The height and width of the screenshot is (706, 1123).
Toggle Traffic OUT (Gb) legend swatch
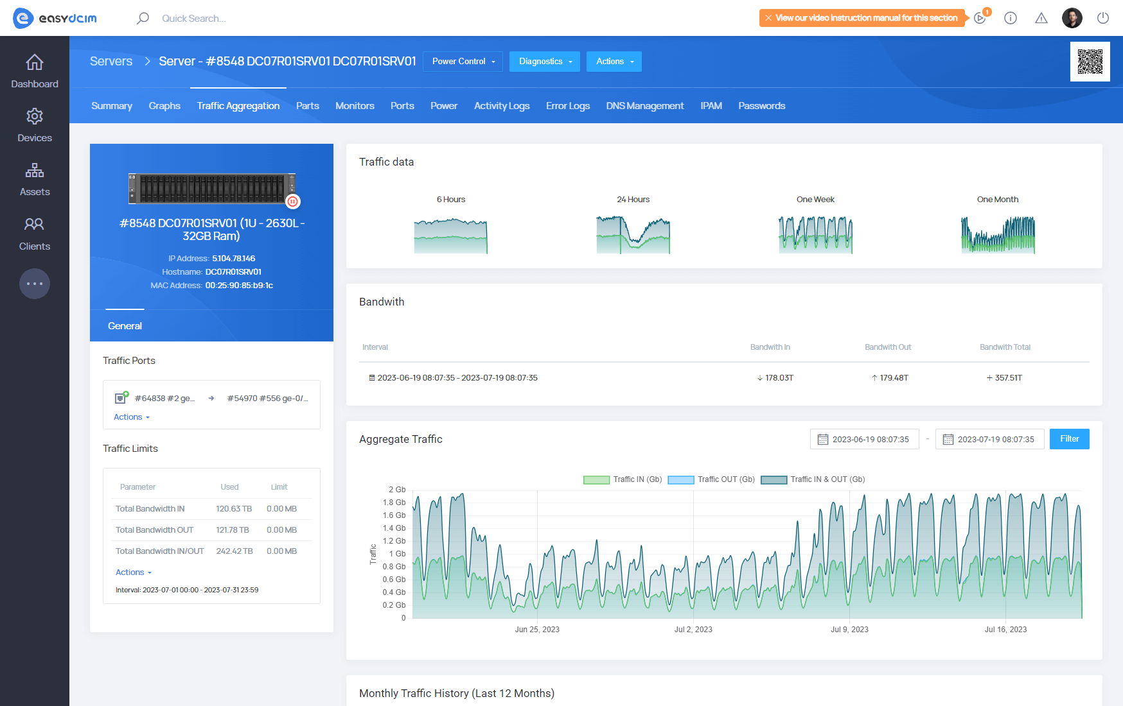click(681, 480)
